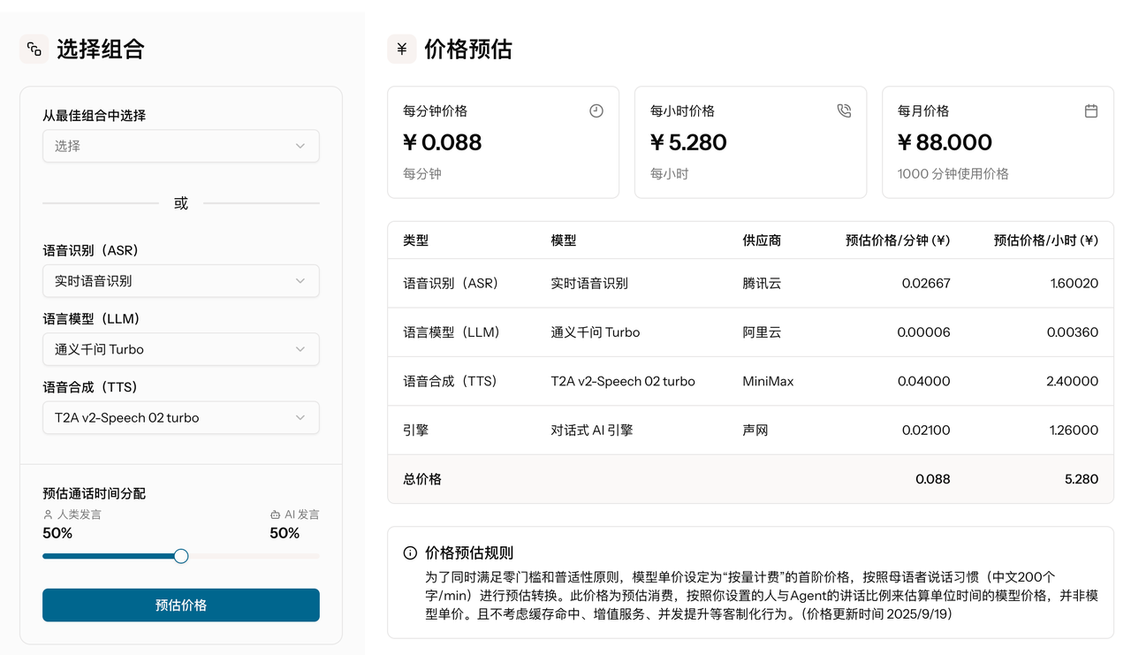Screen dimensions: 1131x655
Task: Click the phone icon on the 每小时价格 card
Action: (x=844, y=110)
